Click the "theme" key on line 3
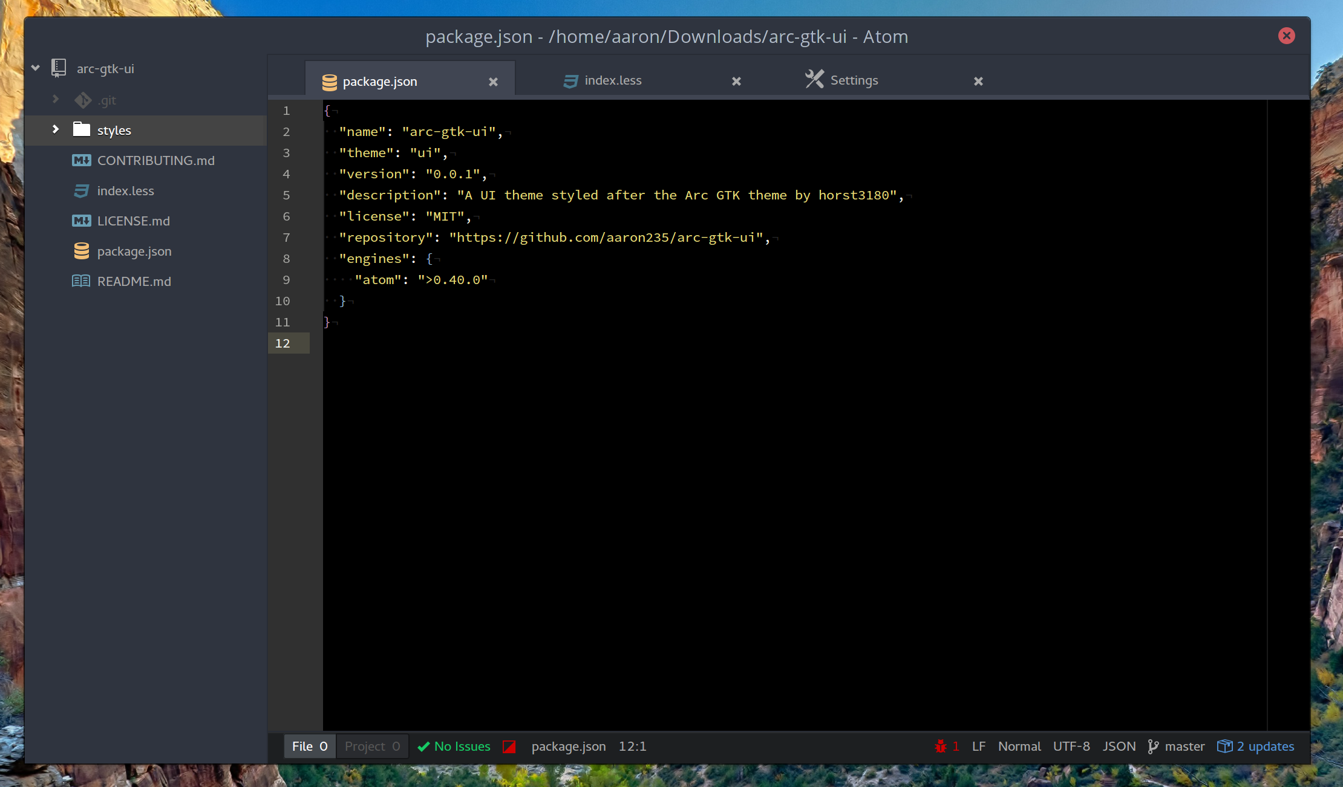 click(x=366, y=153)
